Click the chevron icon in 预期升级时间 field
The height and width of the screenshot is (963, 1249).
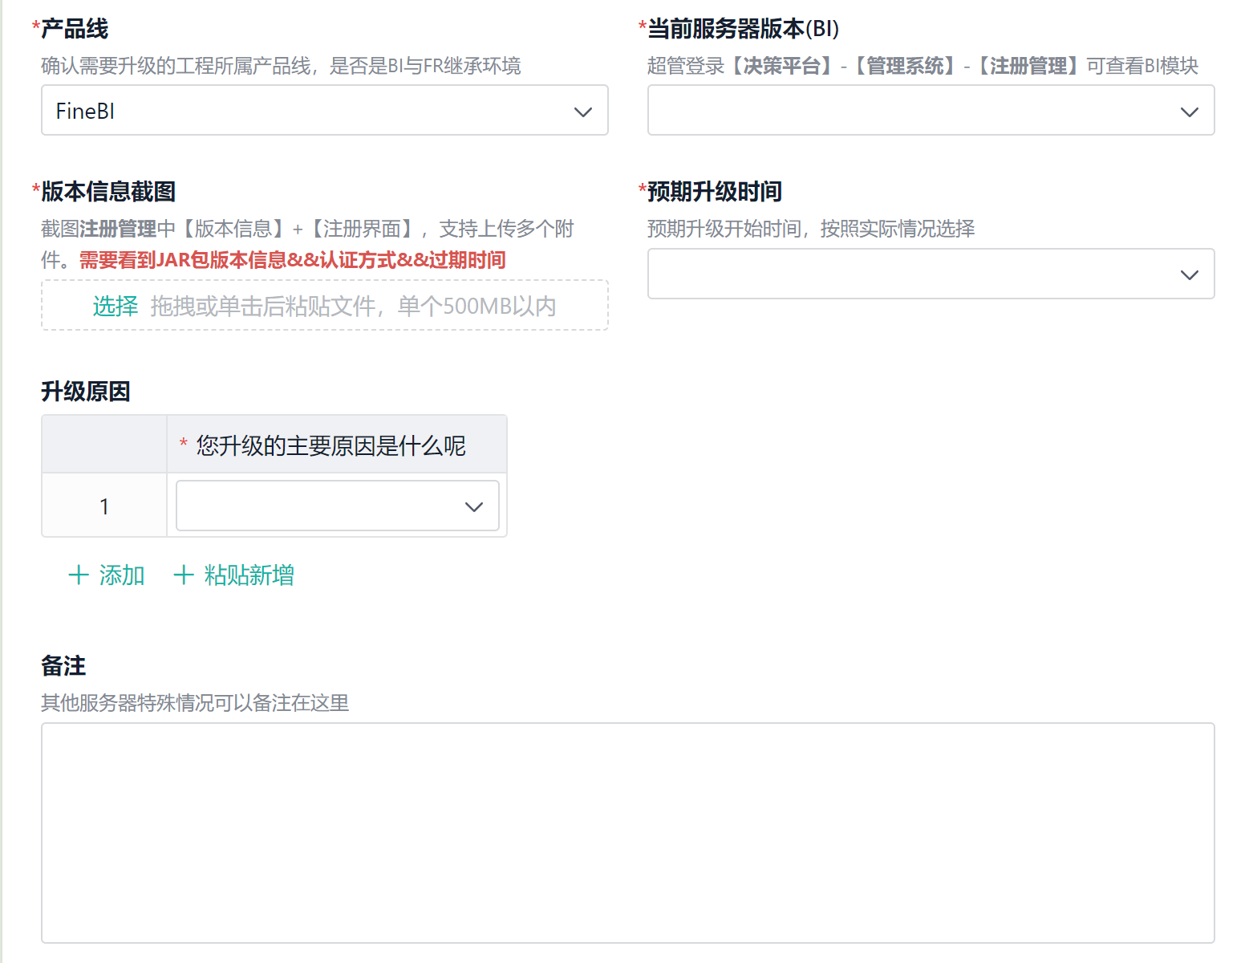click(1190, 275)
